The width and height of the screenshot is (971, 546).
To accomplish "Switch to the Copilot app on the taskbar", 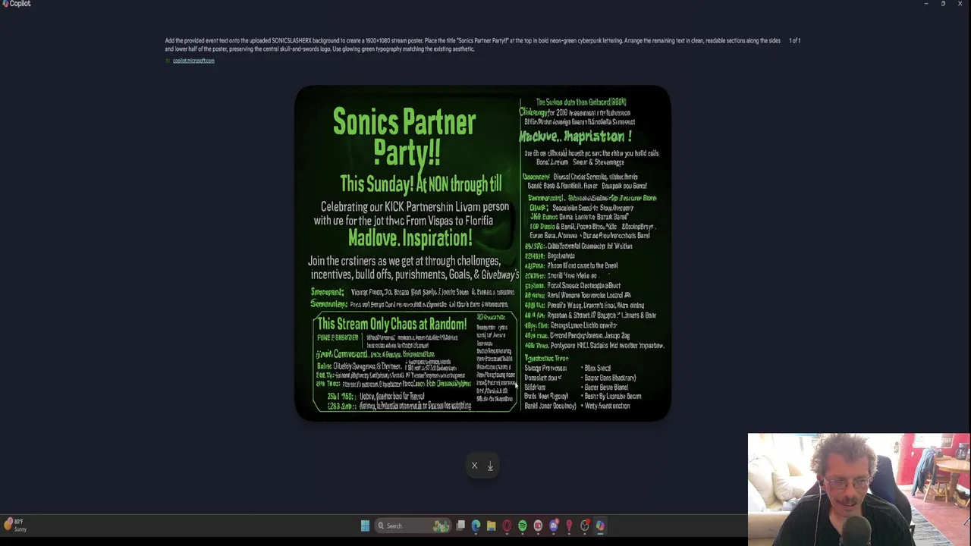I will (x=600, y=526).
